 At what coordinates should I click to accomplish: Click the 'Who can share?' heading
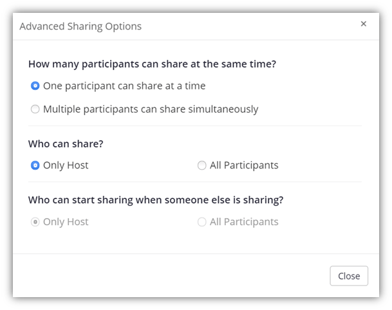(66, 144)
